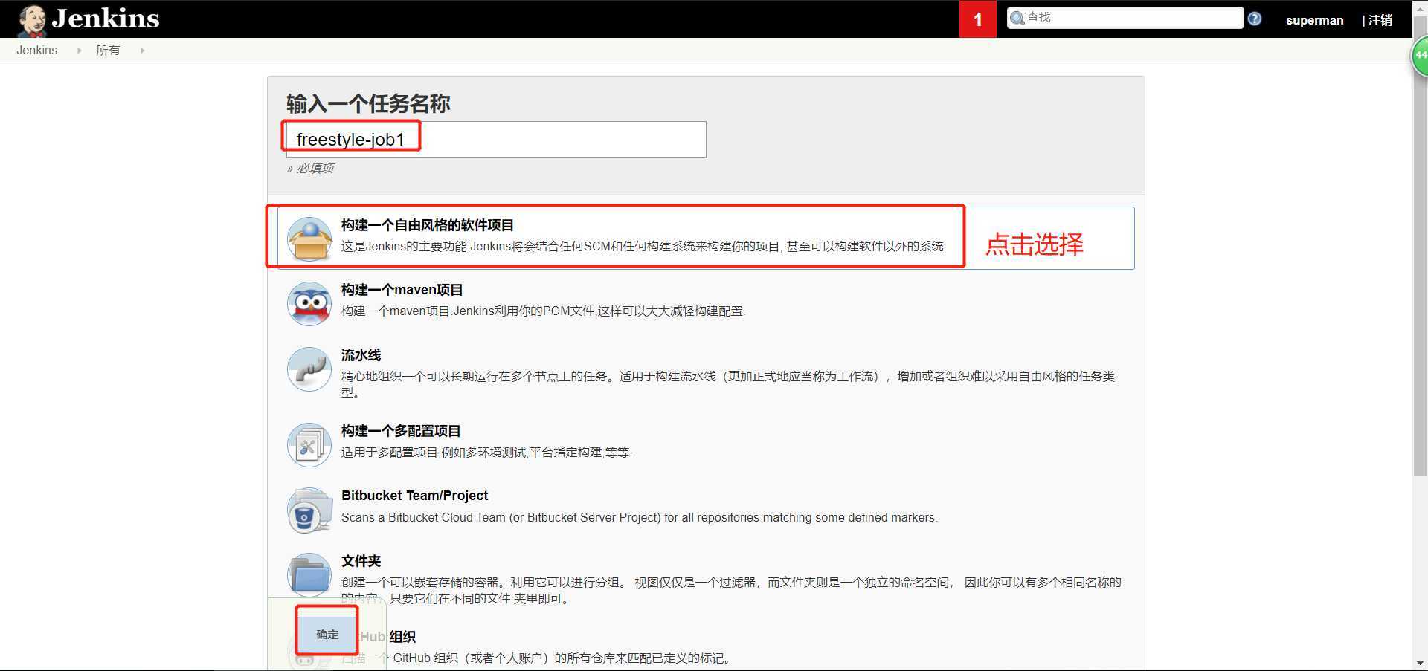
Task: Click the Jenkins title text in header
Action: [106, 19]
